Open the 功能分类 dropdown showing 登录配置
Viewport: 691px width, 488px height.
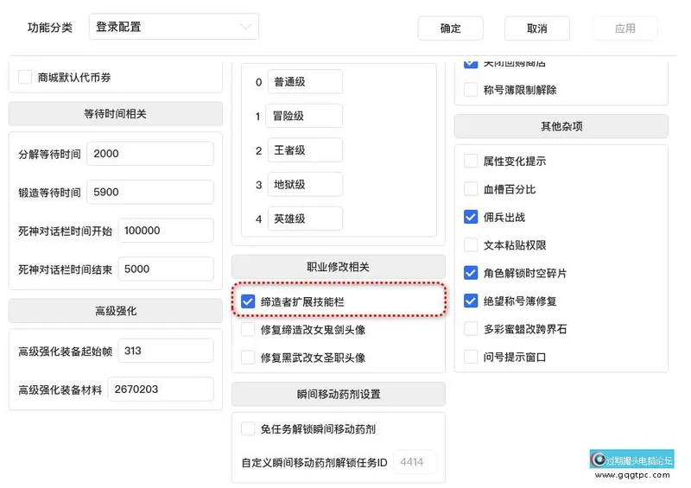[x=173, y=27]
